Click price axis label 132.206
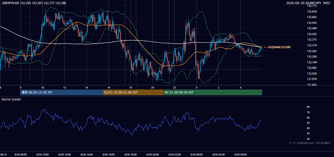 [312, 57]
